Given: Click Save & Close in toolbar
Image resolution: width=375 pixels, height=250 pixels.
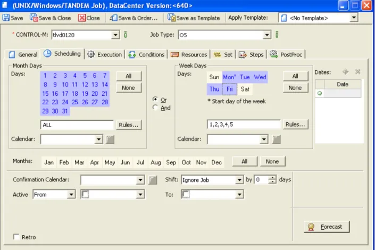Looking at the screenshot, I should [x=51, y=18].
